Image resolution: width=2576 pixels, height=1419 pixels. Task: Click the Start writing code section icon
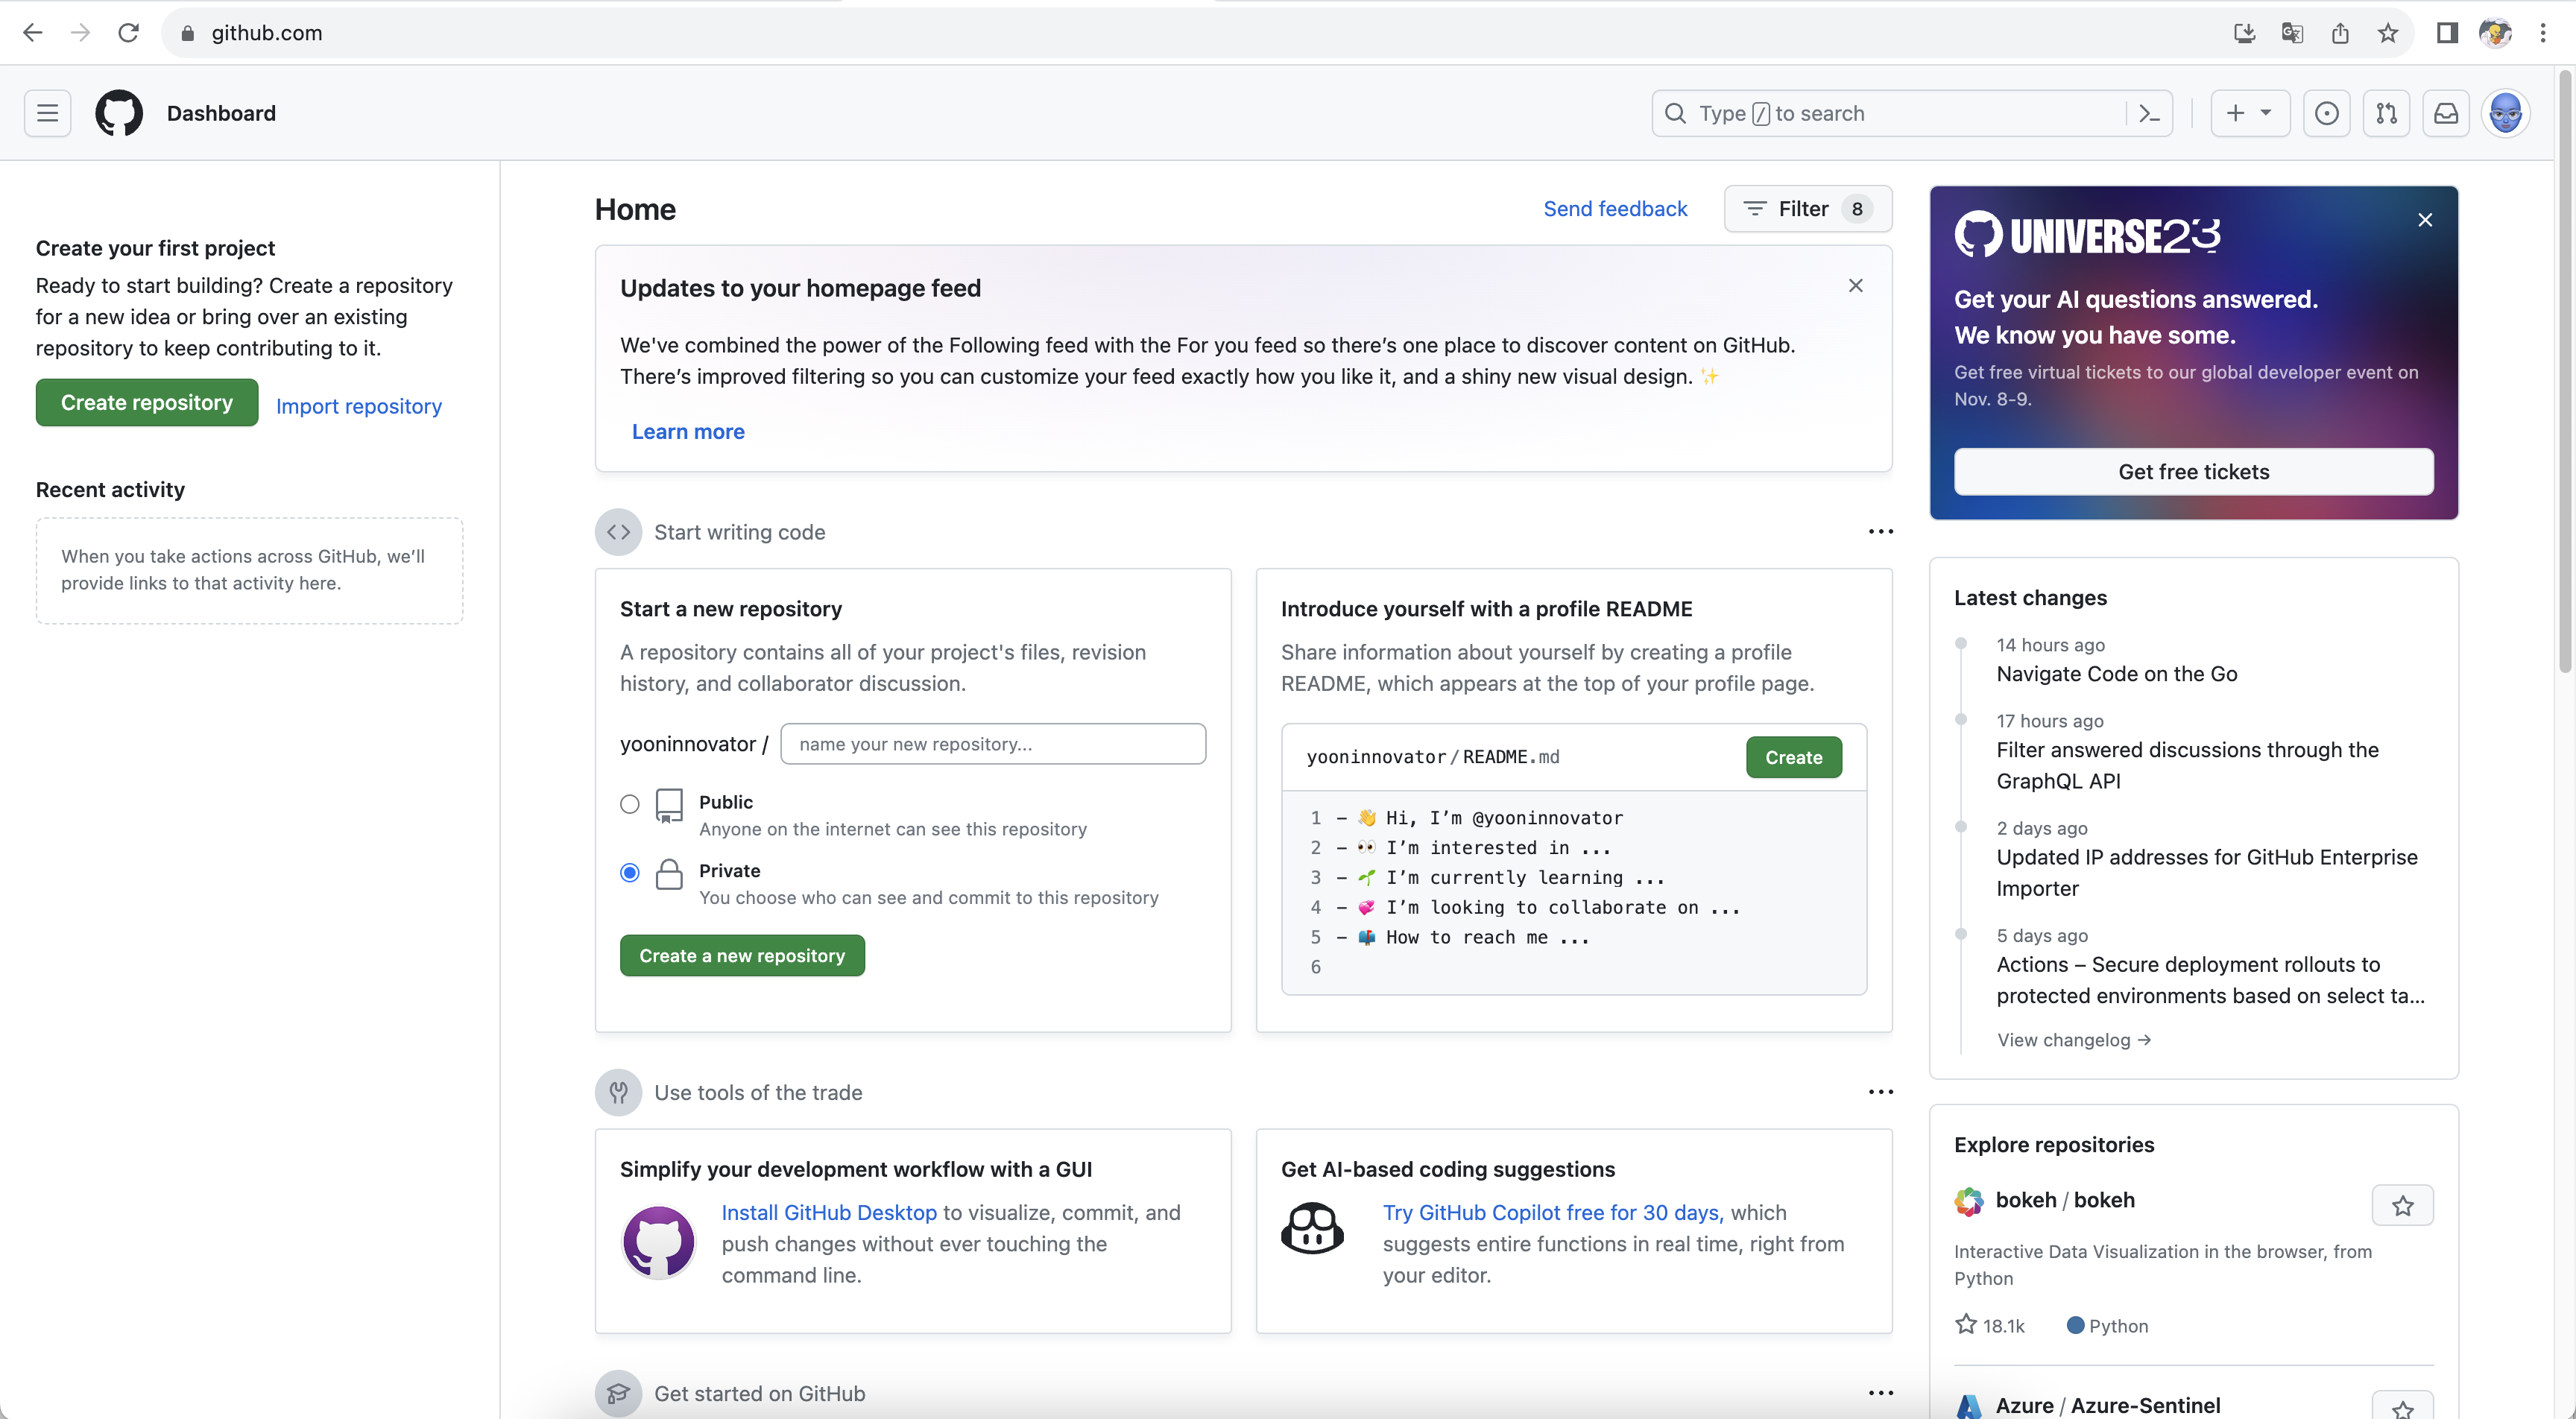tap(618, 532)
